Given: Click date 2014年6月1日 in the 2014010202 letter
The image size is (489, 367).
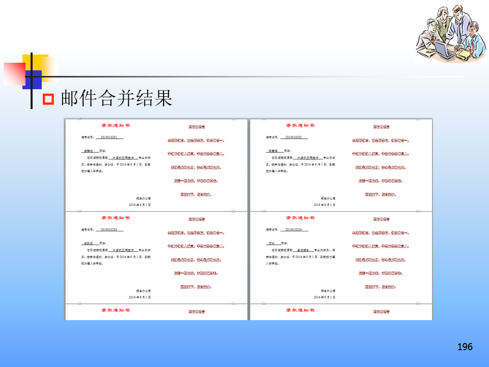Looking at the screenshot, I should (324, 205).
